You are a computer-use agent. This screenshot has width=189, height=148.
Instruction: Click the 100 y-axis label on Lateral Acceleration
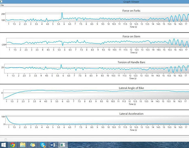click(x=3, y=117)
